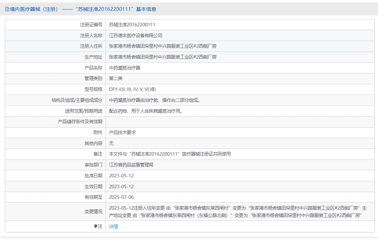Click the 管理类别 row label
This screenshot has width=378, height=242.
tap(93, 78)
